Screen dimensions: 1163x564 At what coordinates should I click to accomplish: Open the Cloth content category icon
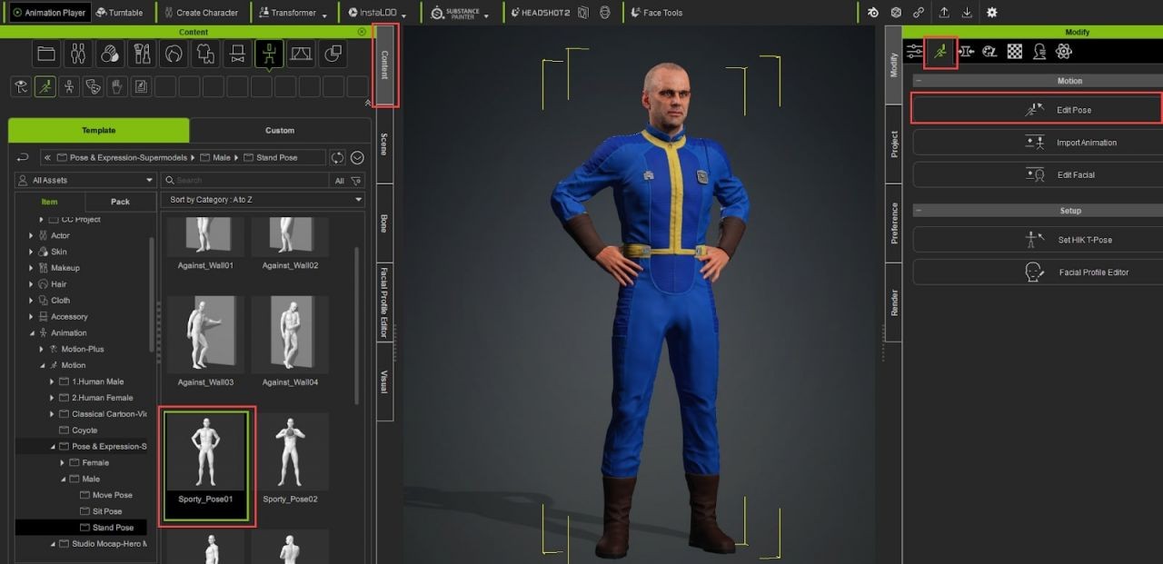tap(205, 54)
